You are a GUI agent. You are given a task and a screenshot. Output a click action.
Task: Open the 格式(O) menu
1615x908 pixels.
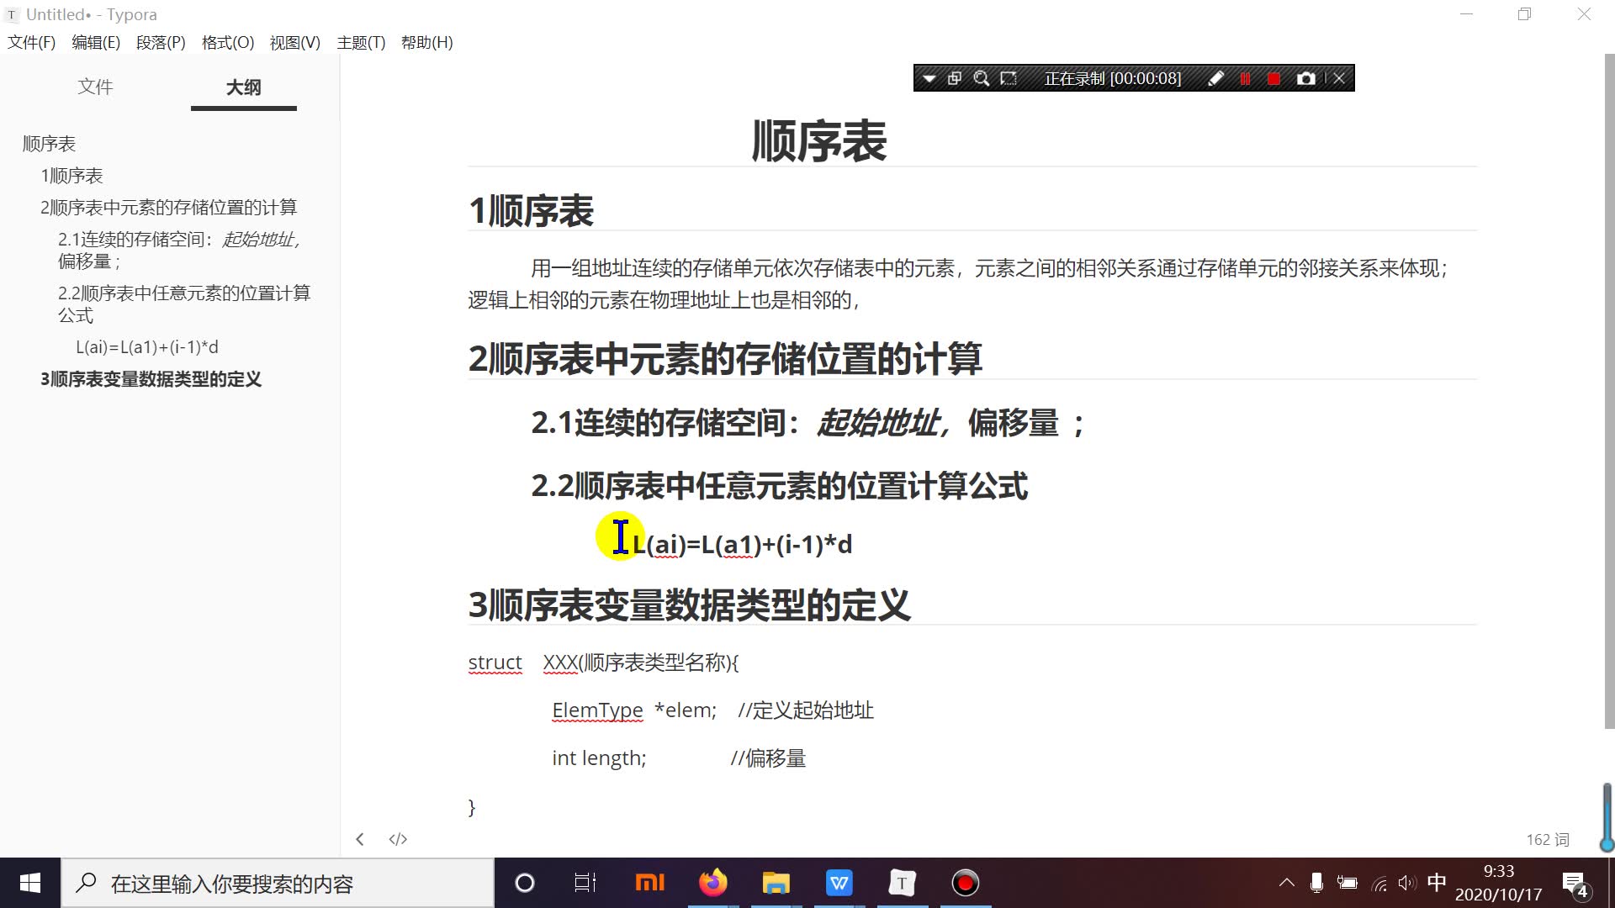pyautogui.click(x=228, y=42)
